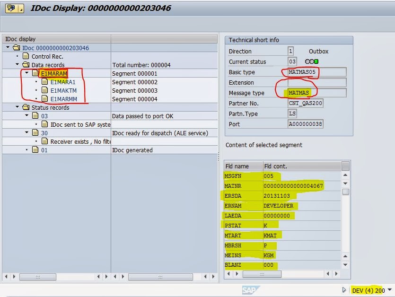Click the empty Extension field
The height and width of the screenshot is (297, 395).
pyautogui.click(x=317, y=82)
